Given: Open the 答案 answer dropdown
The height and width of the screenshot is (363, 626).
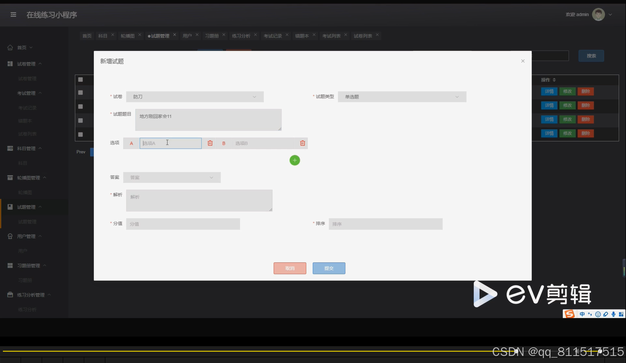Looking at the screenshot, I should tap(172, 178).
